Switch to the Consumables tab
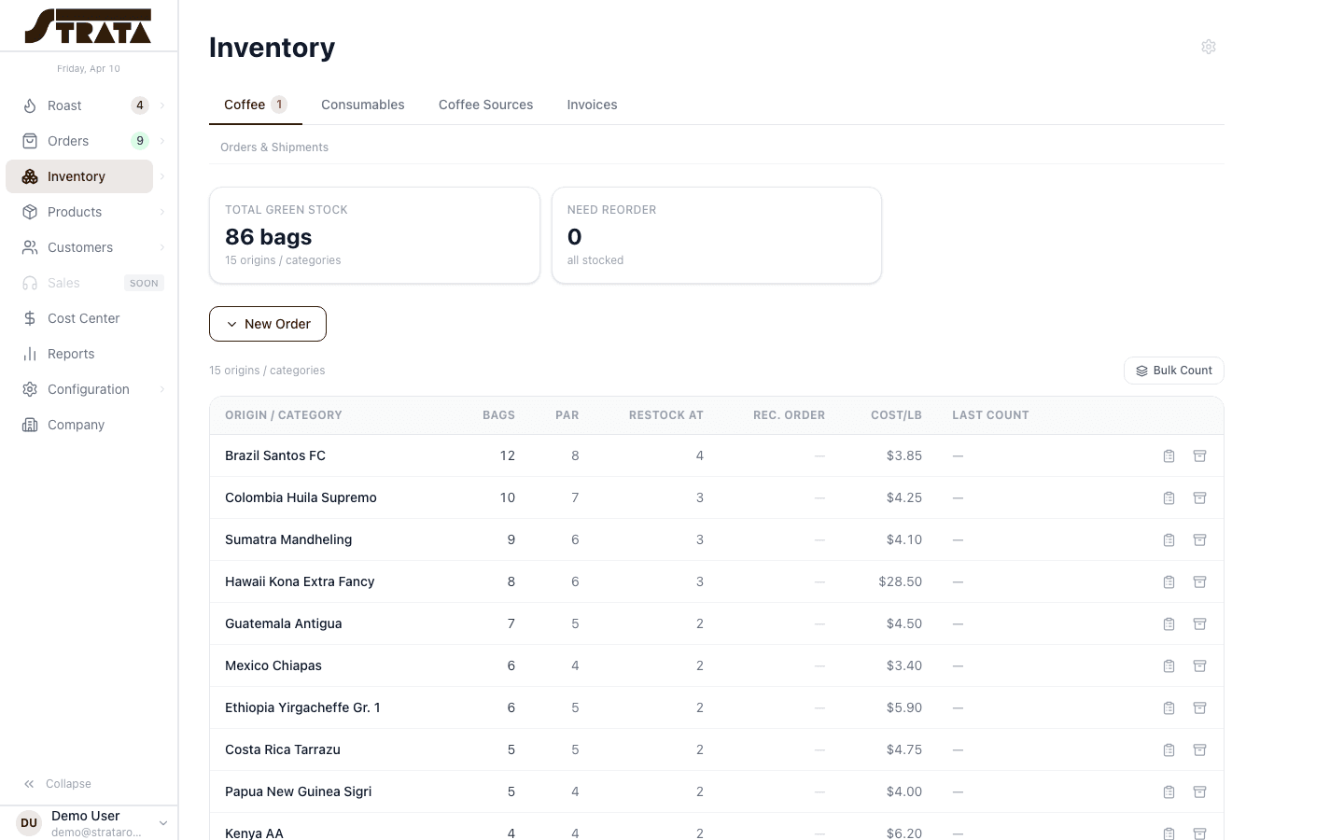 tap(363, 105)
